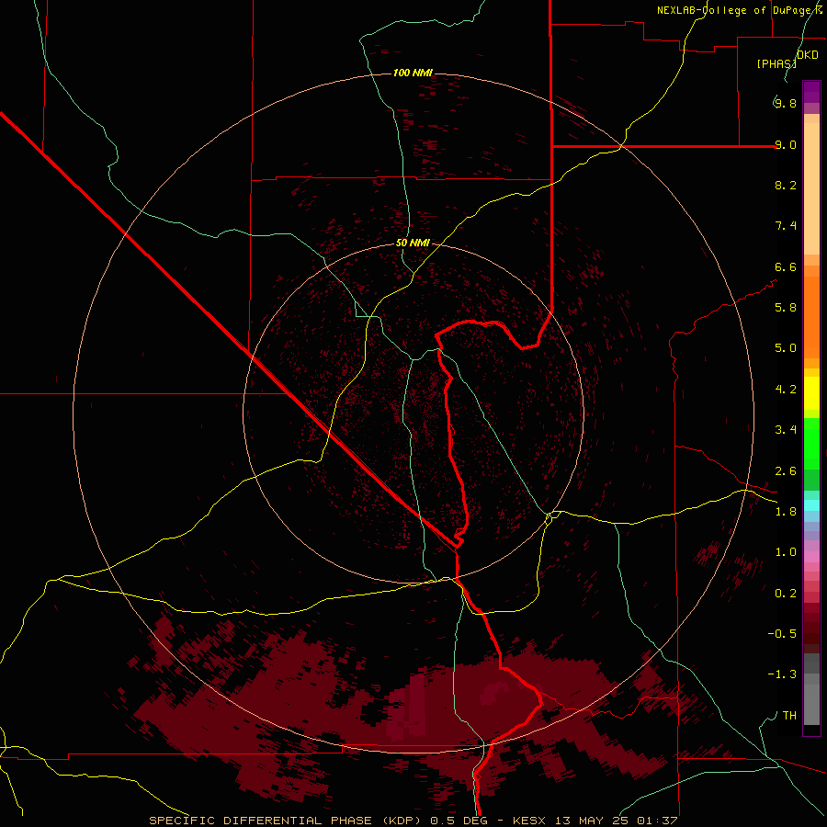Pick the yellow segment of the color bar

(x=811, y=393)
